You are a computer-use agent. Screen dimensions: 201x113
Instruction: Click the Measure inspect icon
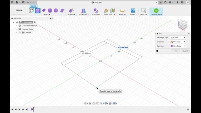(x=122, y=10)
